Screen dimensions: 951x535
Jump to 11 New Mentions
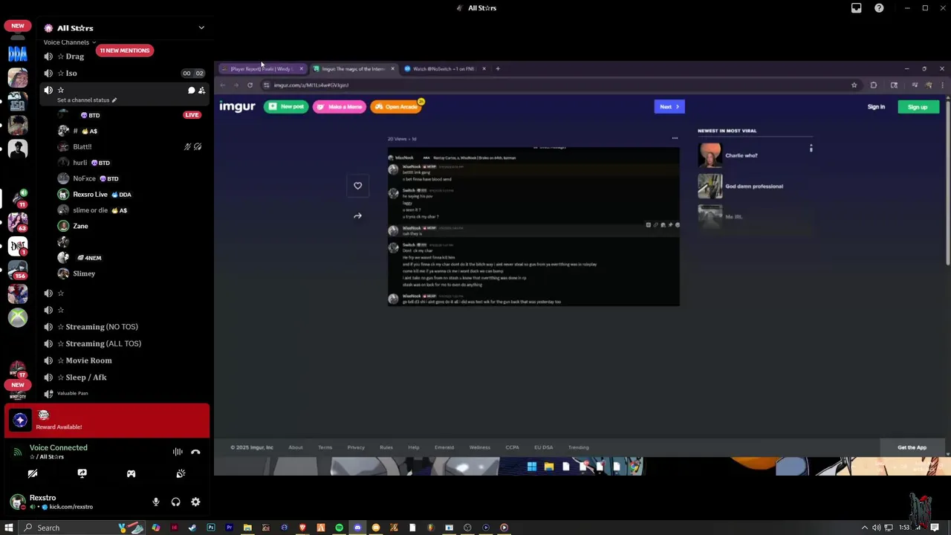tap(125, 51)
